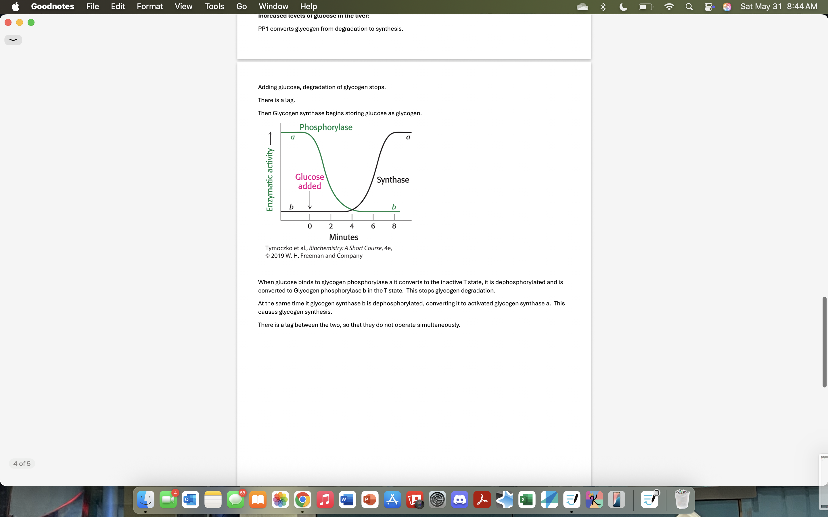828x517 pixels.
Task: Enable Do Not Disturb with the moon icon
Action: click(623, 7)
